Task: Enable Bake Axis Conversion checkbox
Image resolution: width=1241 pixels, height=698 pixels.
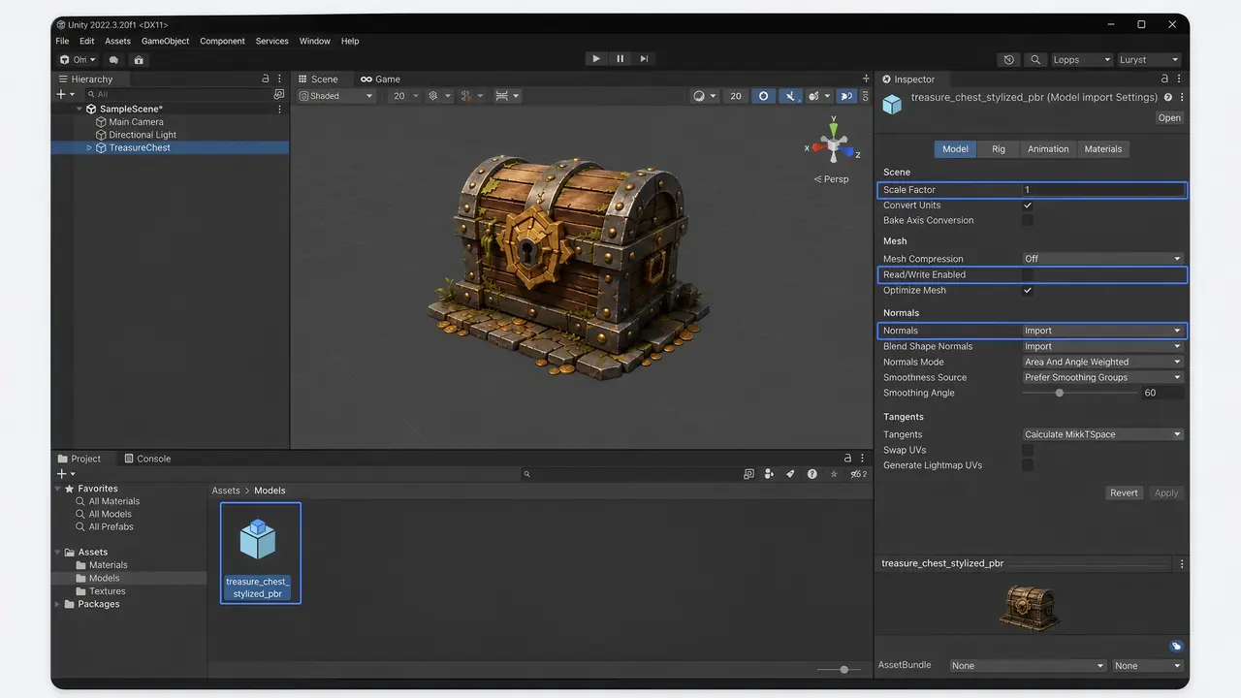Action: pos(1028,221)
